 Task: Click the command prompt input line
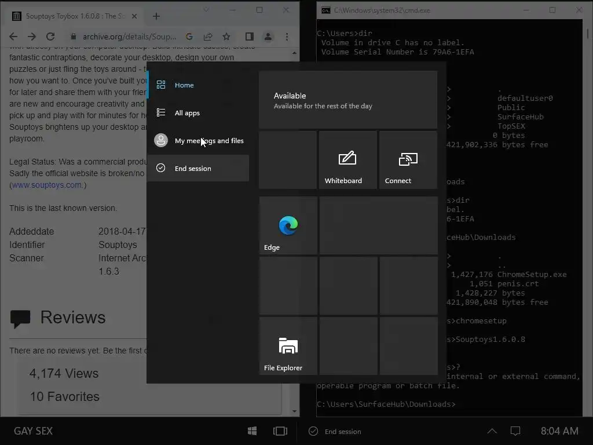[x=386, y=404]
